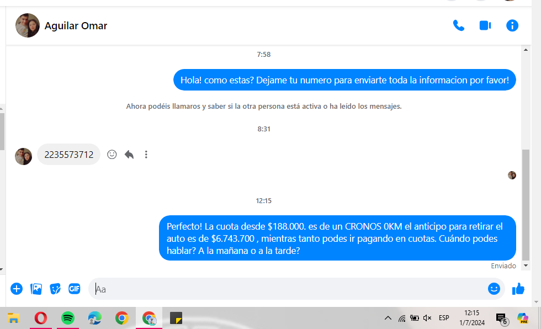The width and height of the screenshot is (541, 329).
Task: Click the chat vertical scrollbar
Action: 526,204
